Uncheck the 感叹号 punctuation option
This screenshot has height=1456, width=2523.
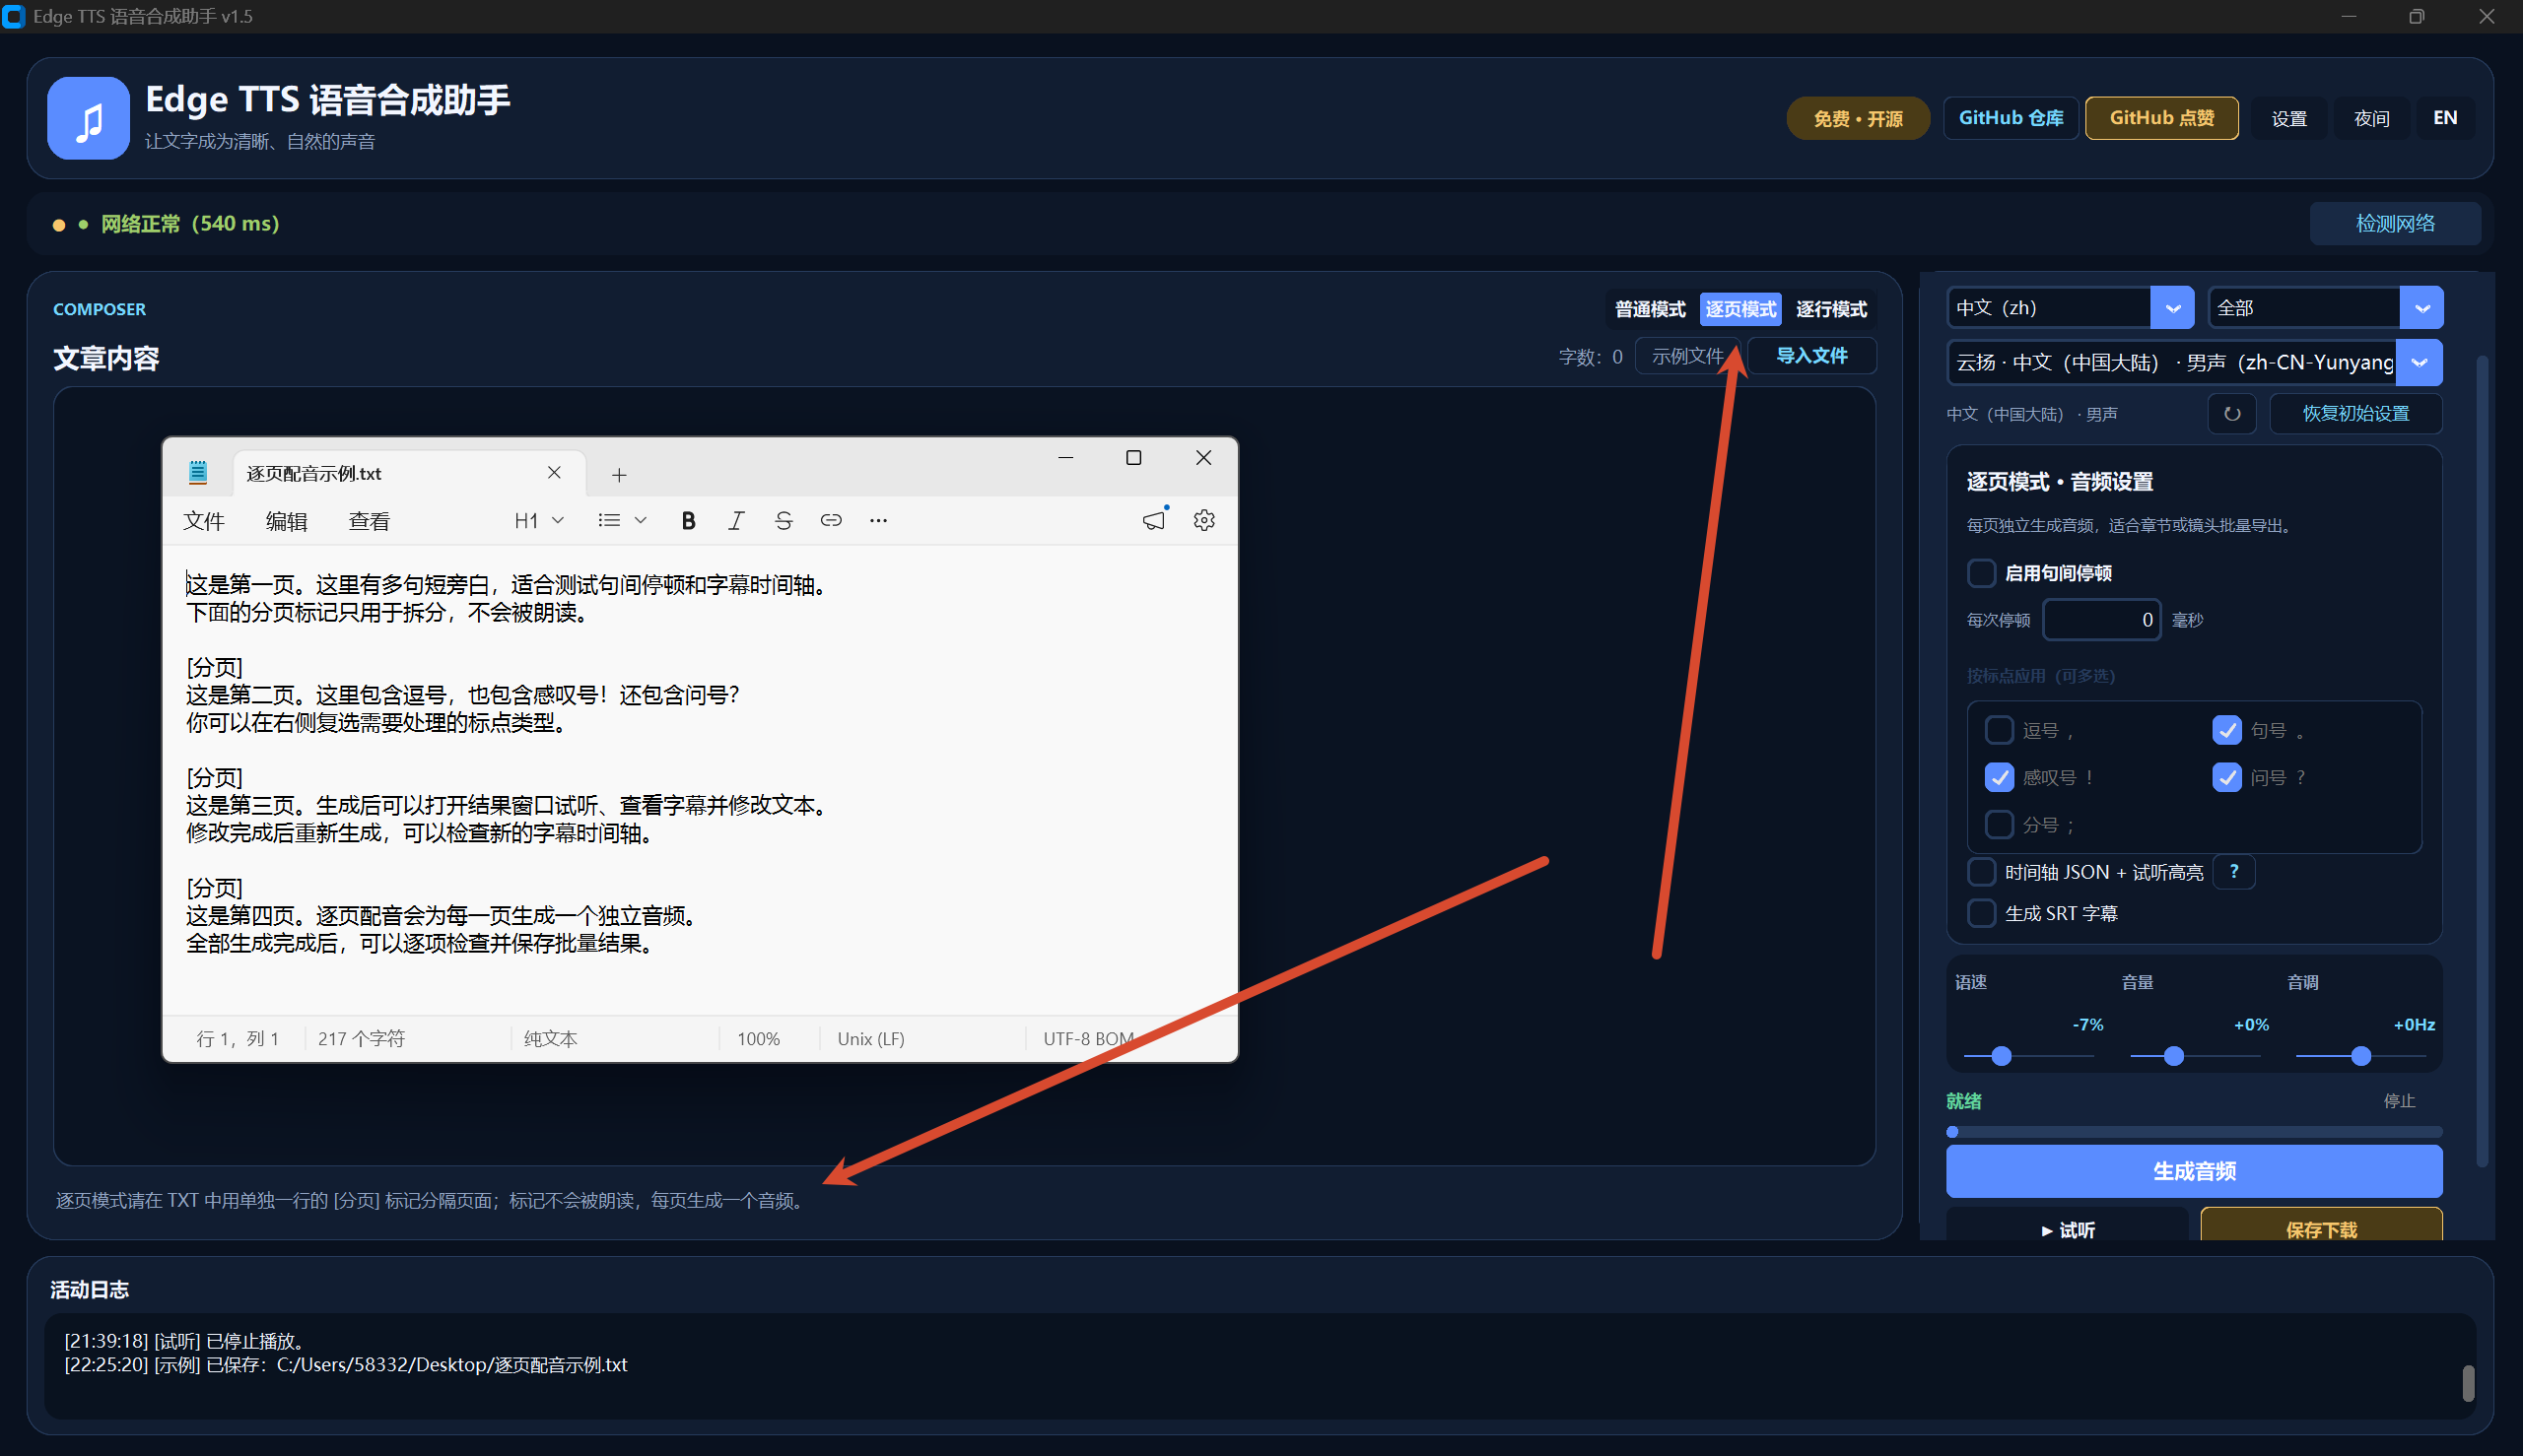coord(1999,777)
